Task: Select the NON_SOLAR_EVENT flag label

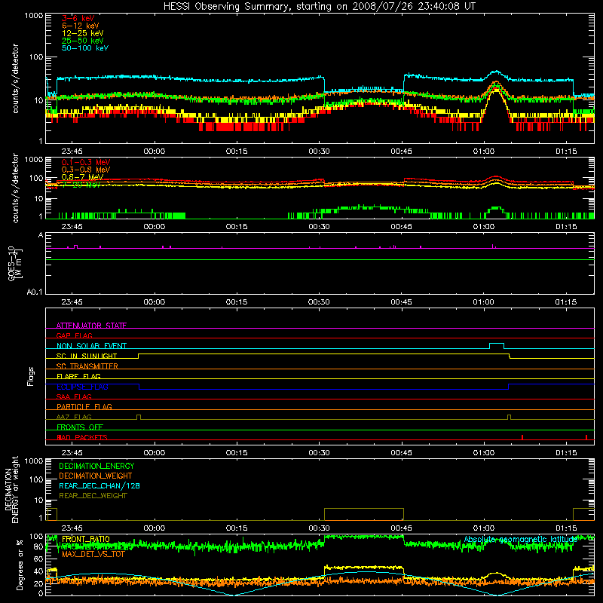Action: click(x=91, y=346)
